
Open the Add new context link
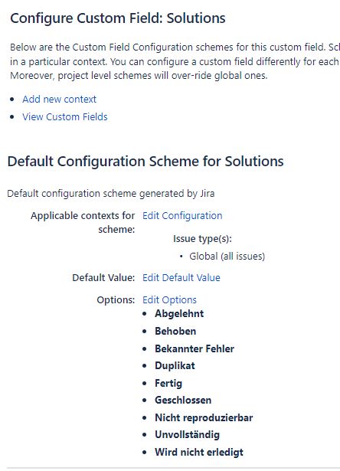point(59,99)
